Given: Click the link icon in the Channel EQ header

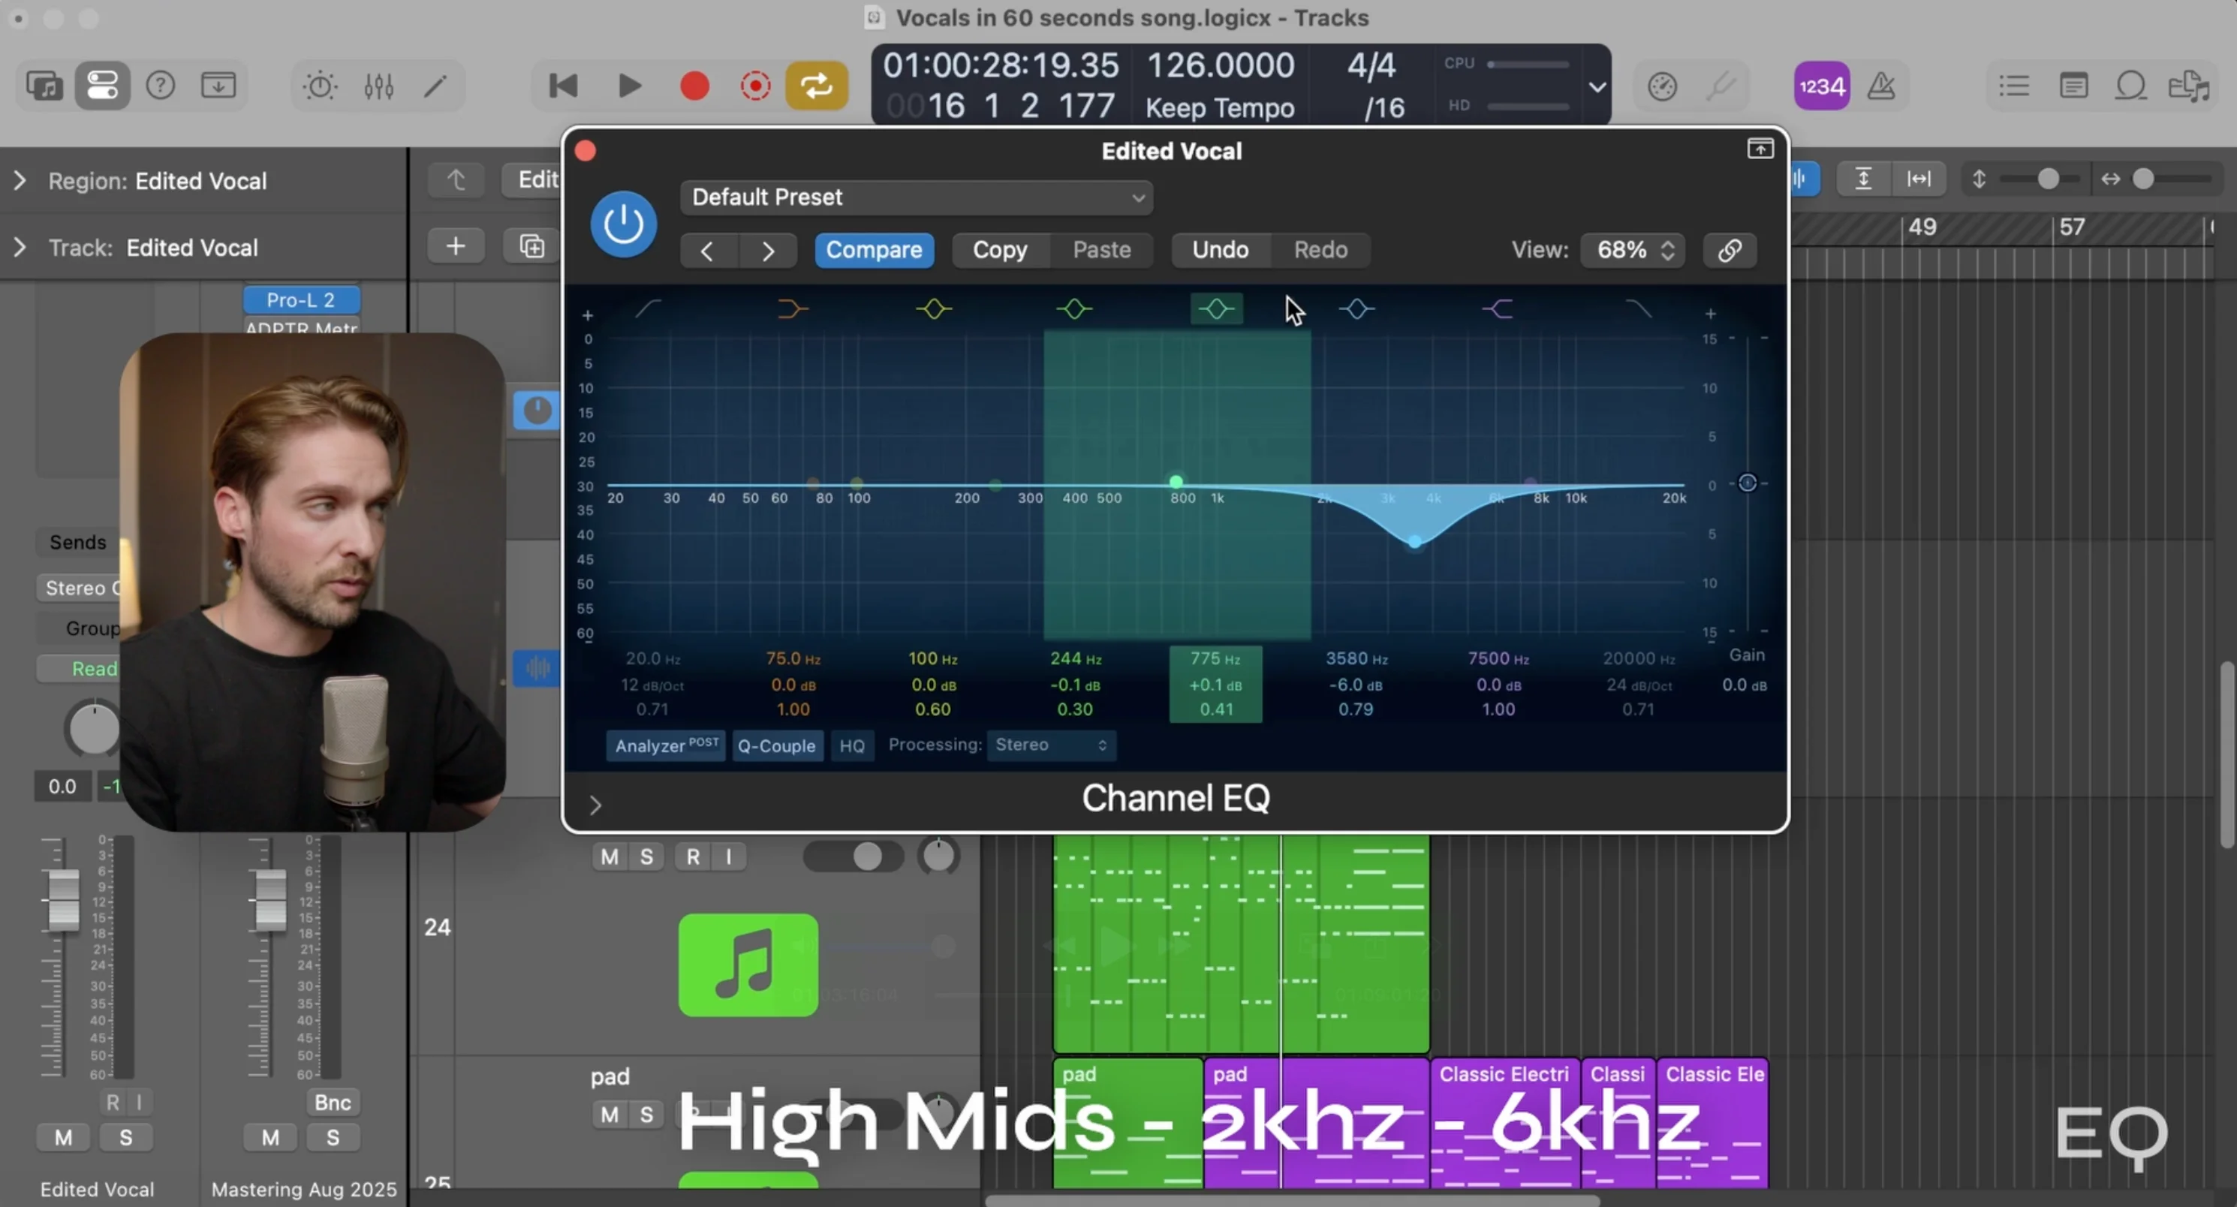Looking at the screenshot, I should pos(1728,250).
